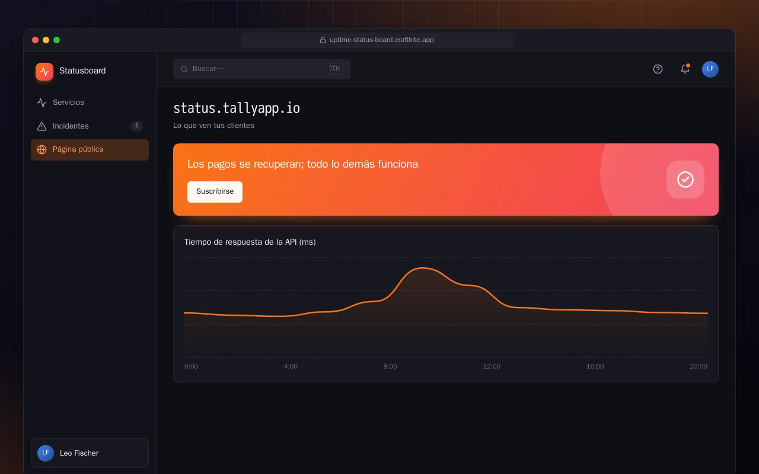Click the search magnifier icon

[x=184, y=69]
